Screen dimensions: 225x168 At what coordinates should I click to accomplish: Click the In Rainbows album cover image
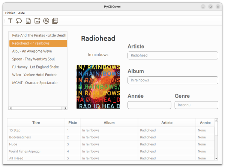(x=98, y=86)
